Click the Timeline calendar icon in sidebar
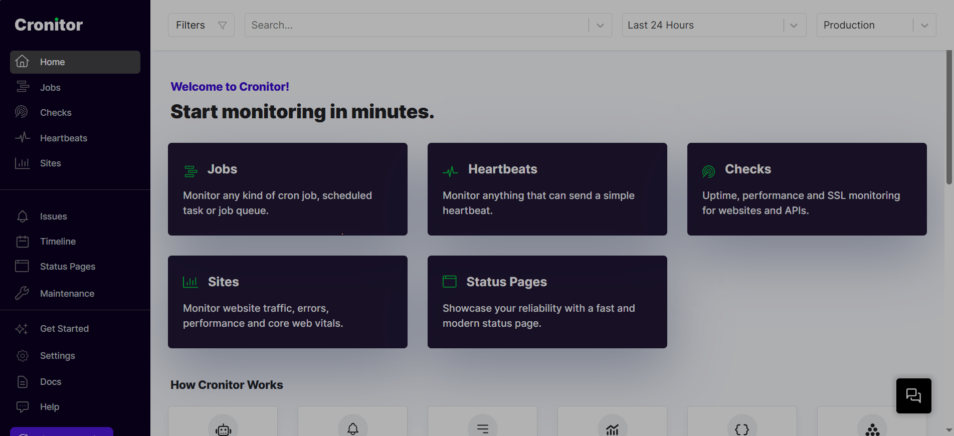The width and height of the screenshot is (954, 436). tap(23, 242)
